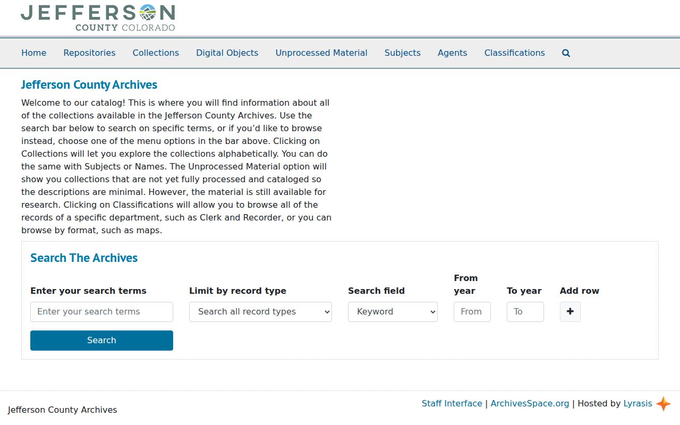This screenshot has height=425, width=680.
Task: Click the Jefferson County Colorado logo
Action: point(98,18)
